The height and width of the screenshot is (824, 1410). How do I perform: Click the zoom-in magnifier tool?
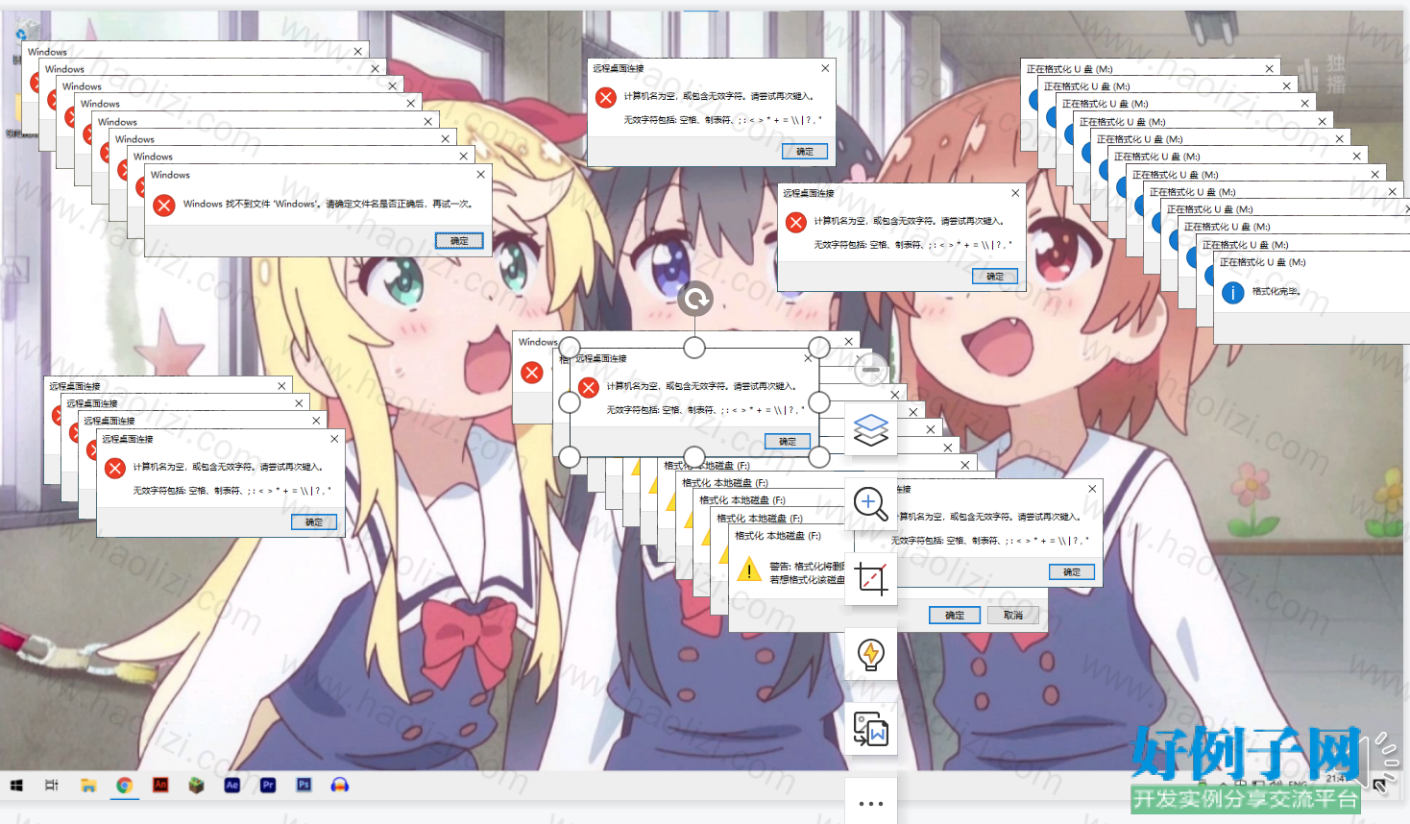click(x=871, y=503)
